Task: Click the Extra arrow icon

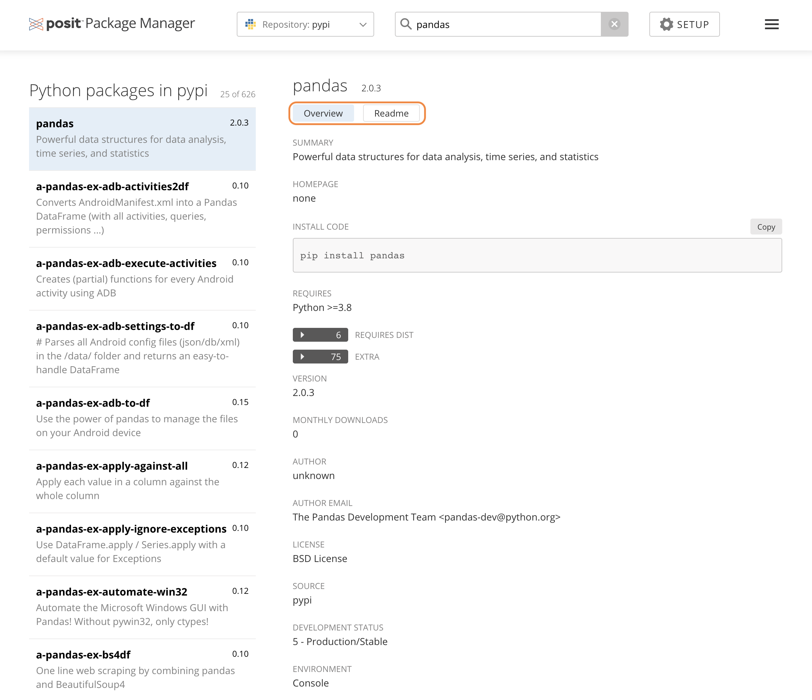Action: [302, 357]
